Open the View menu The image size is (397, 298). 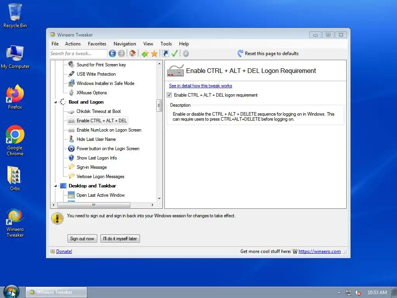pyautogui.click(x=148, y=44)
